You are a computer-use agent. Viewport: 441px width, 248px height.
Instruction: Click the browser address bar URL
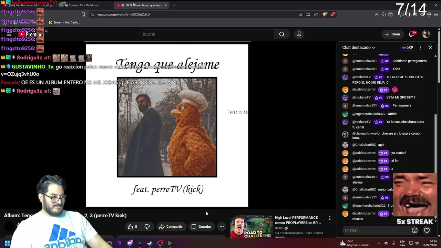click(123, 14)
